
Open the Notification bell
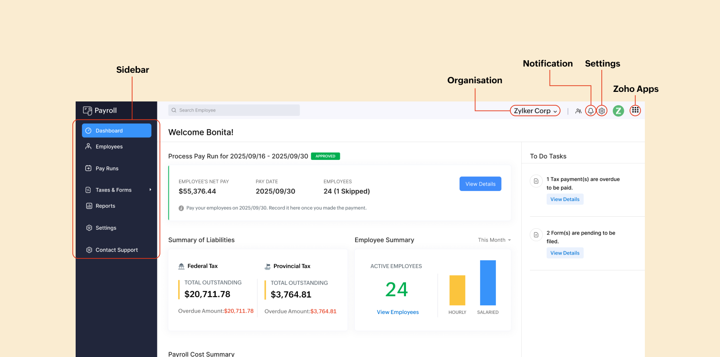pos(590,111)
